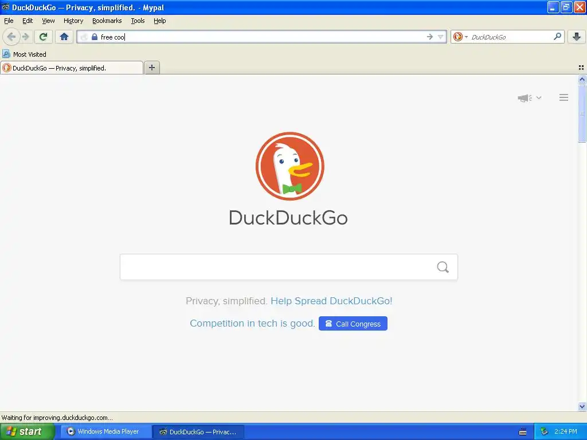Select the DuckDuckGo — Privacy, simplified tab
The height and width of the screenshot is (440, 587).
coord(72,68)
